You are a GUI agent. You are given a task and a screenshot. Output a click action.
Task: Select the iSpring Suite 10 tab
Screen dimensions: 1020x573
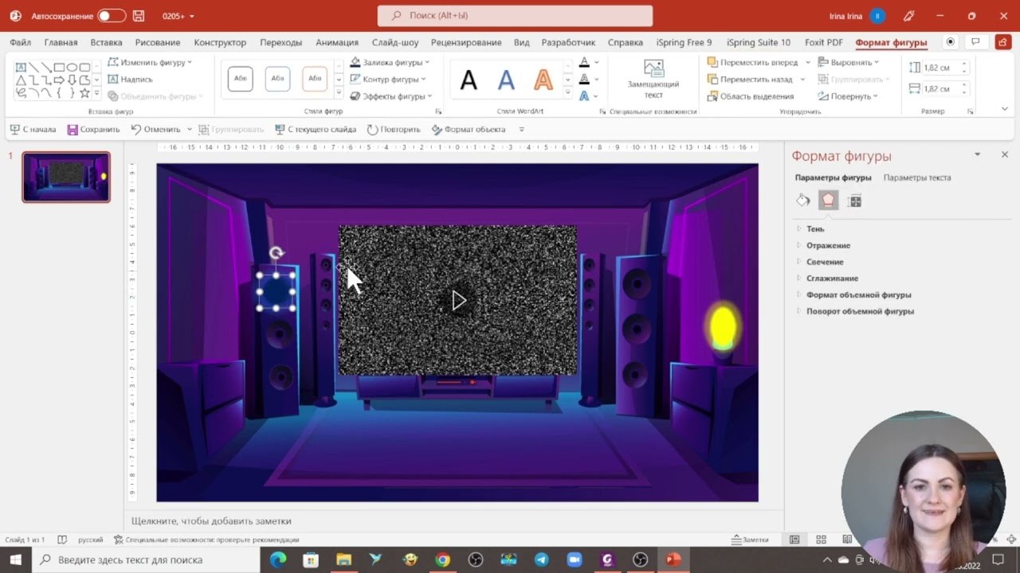[x=759, y=42]
